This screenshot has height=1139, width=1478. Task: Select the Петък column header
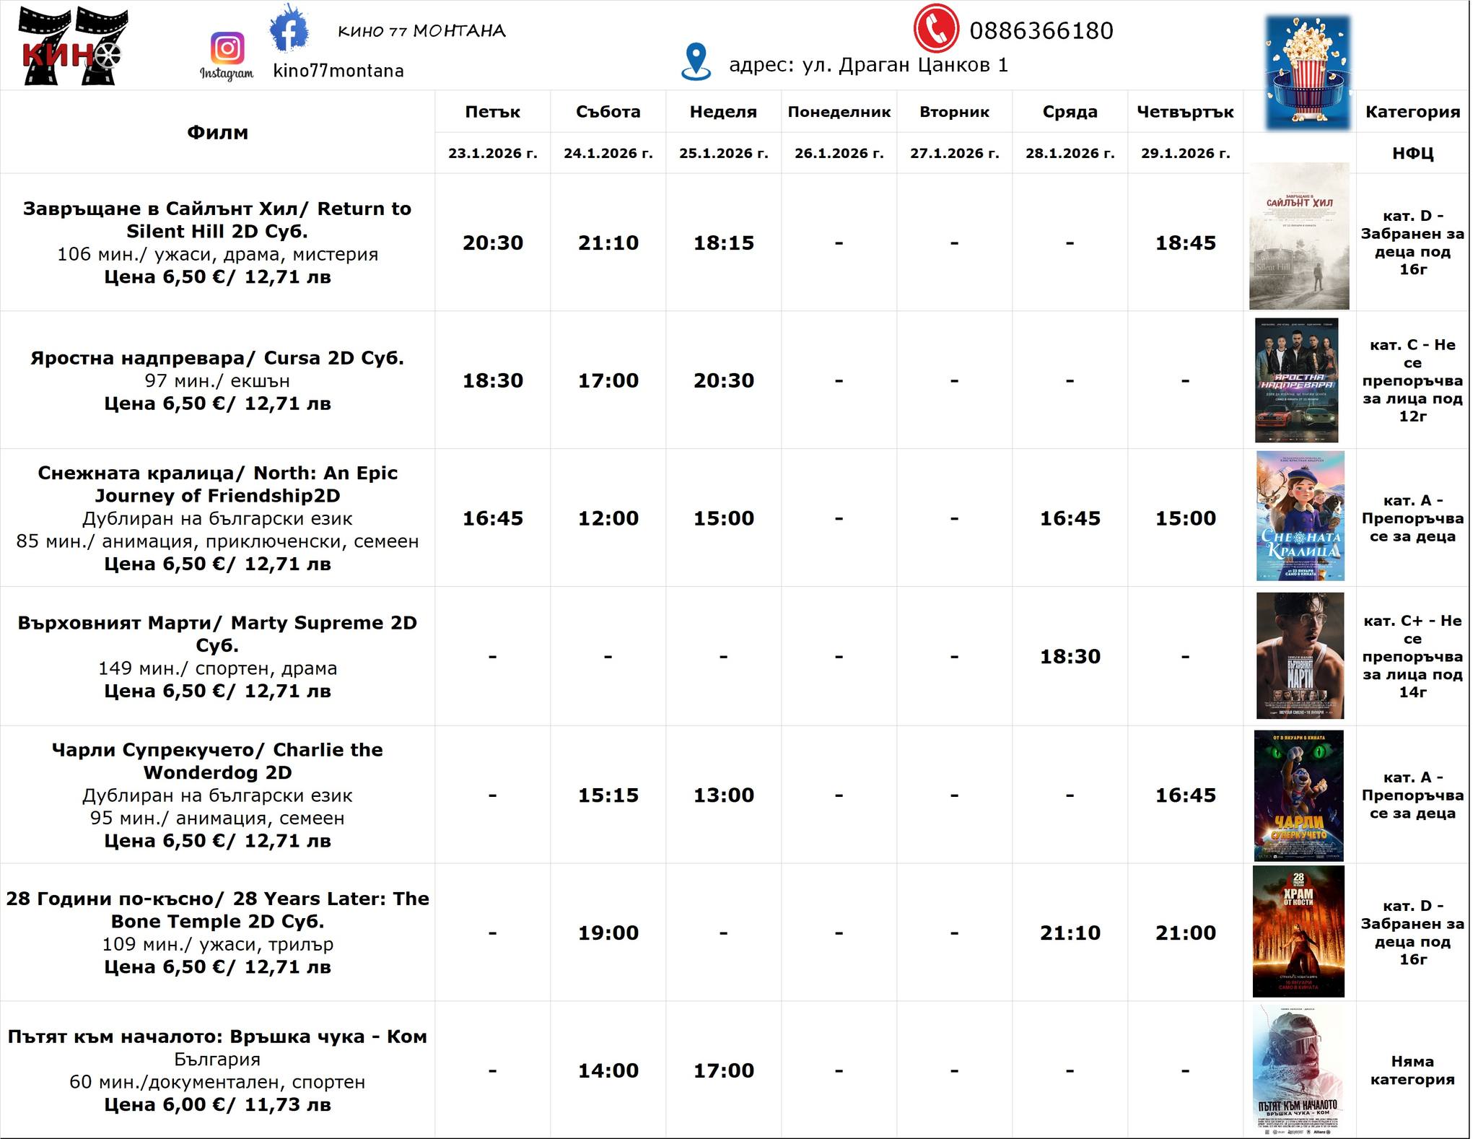493,112
